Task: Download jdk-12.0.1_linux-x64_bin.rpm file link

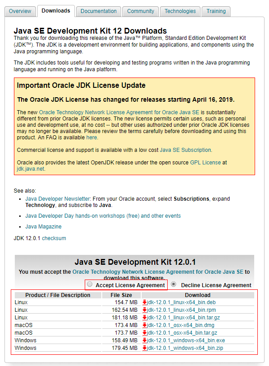Action: pos(182,310)
